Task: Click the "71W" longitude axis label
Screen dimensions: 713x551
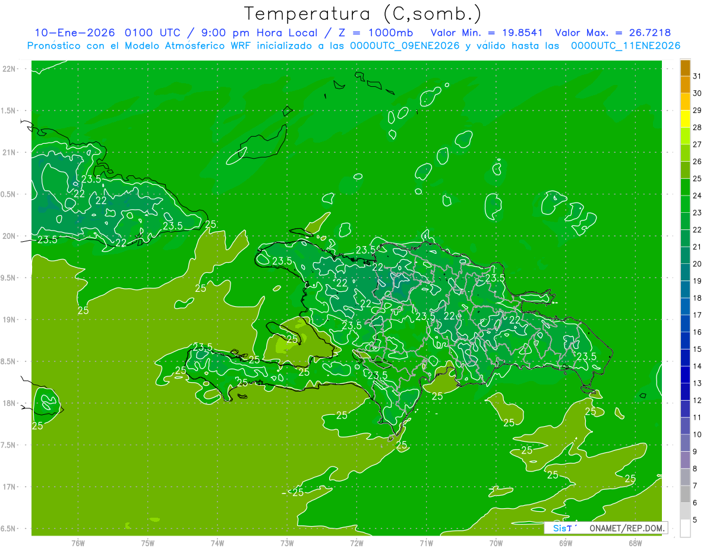Action: tap(426, 543)
